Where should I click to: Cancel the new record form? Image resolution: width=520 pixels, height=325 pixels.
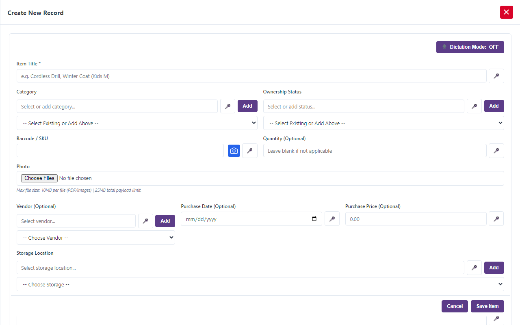[455, 306]
